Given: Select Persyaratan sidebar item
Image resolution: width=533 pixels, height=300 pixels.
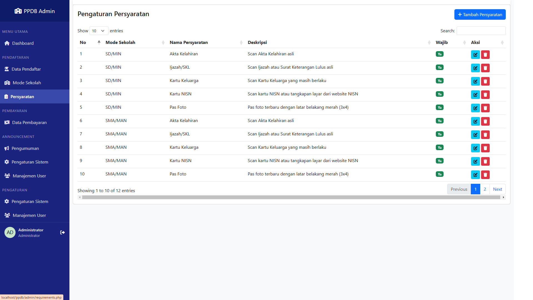Looking at the screenshot, I should tap(35, 97).
